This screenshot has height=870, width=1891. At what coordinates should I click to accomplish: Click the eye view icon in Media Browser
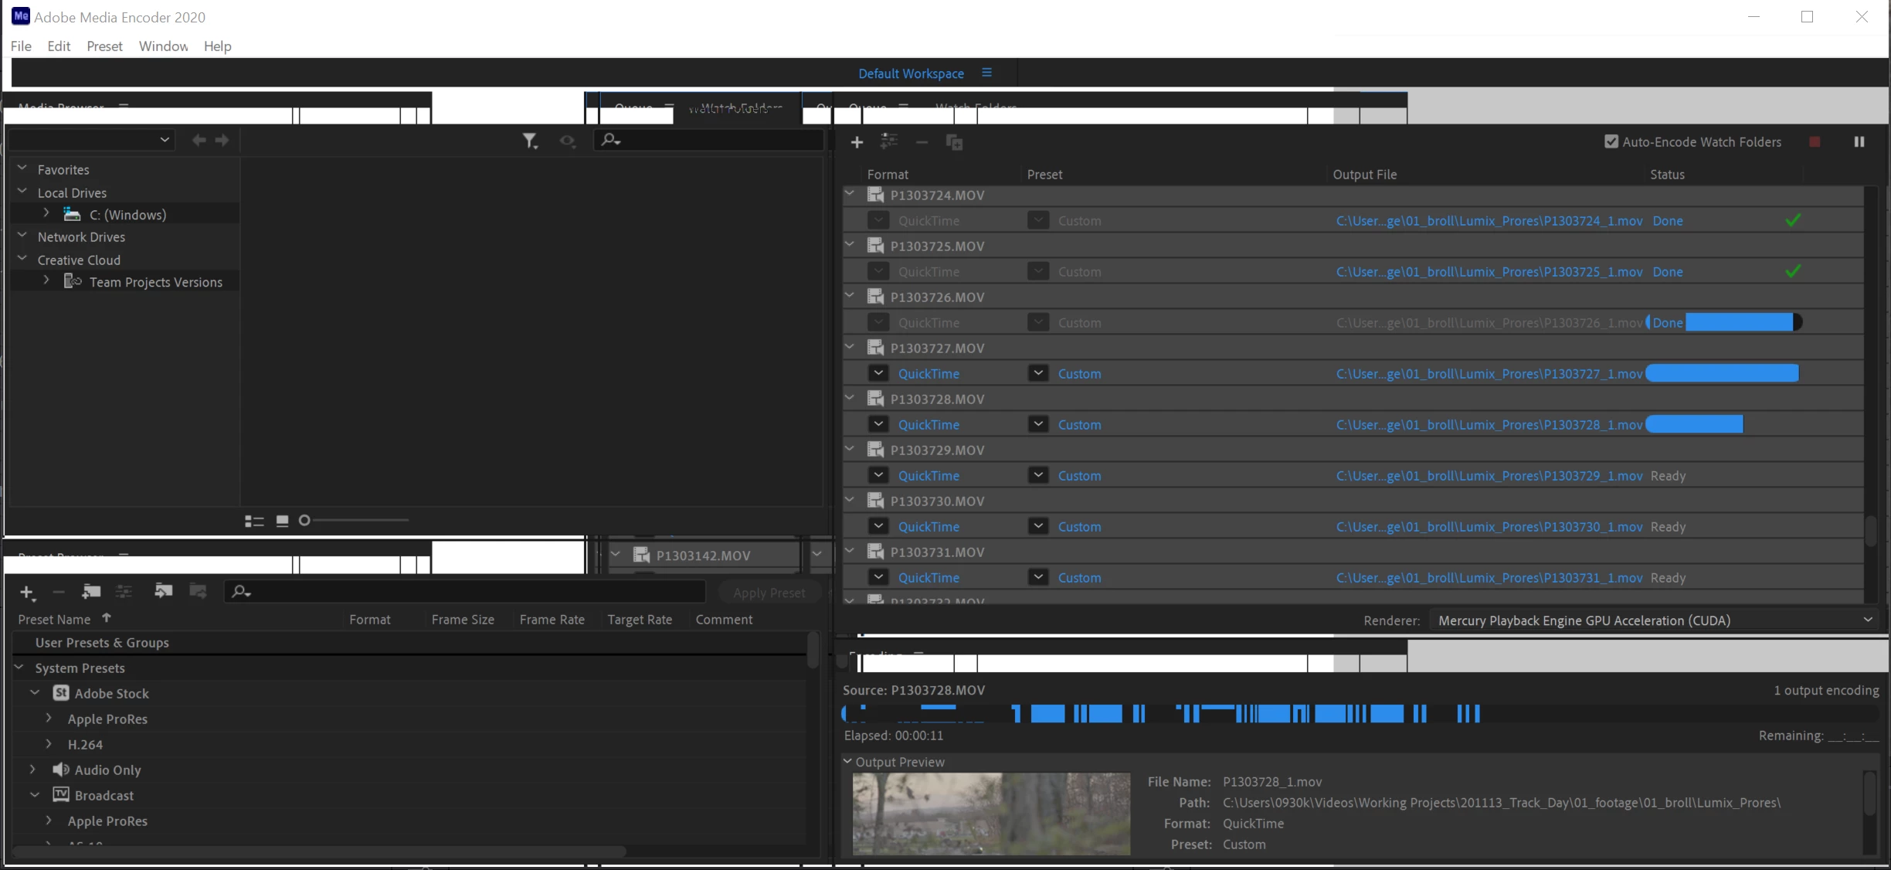pyautogui.click(x=568, y=141)
